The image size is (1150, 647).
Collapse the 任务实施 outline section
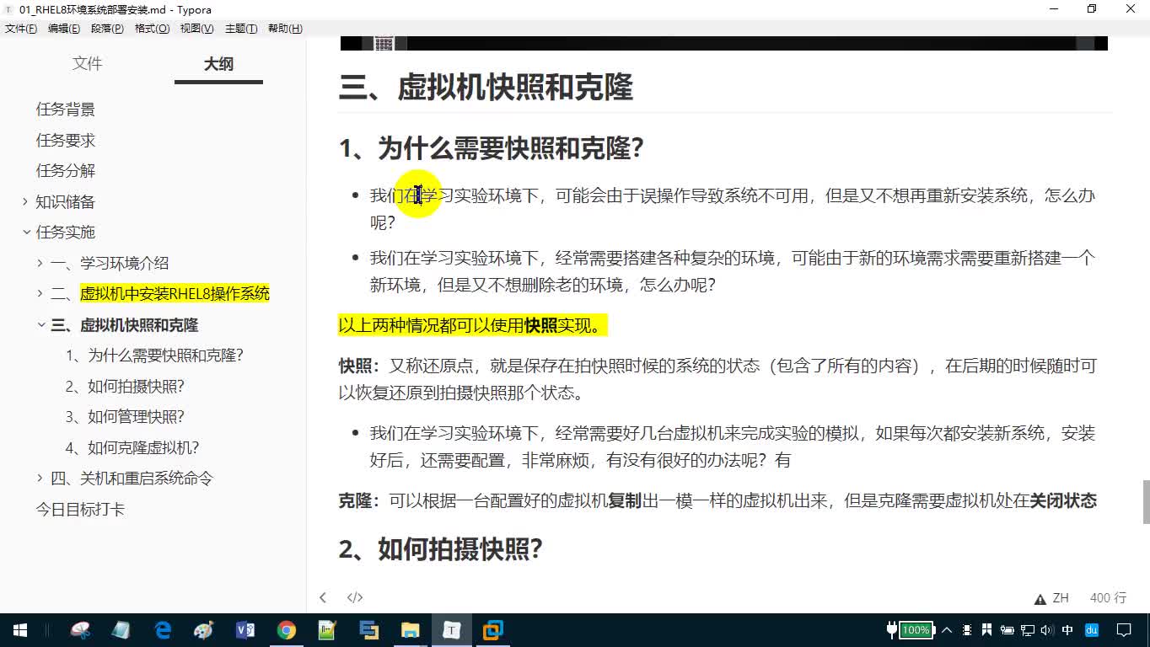[x=25, y=232]
